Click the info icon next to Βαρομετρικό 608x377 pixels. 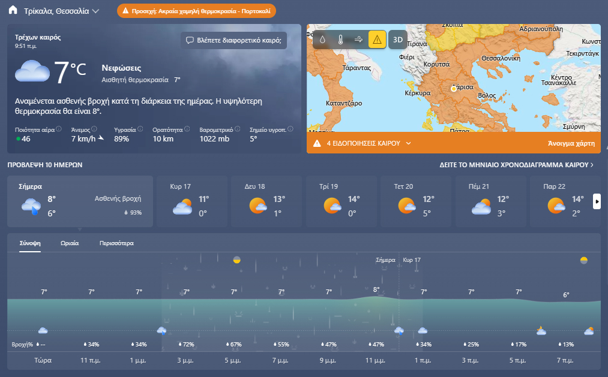click(237, 129)
